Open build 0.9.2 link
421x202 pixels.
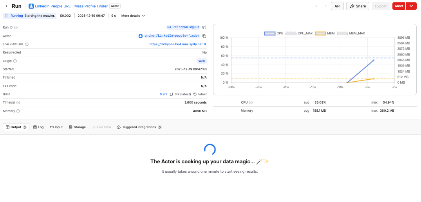(x=164, y=94)
